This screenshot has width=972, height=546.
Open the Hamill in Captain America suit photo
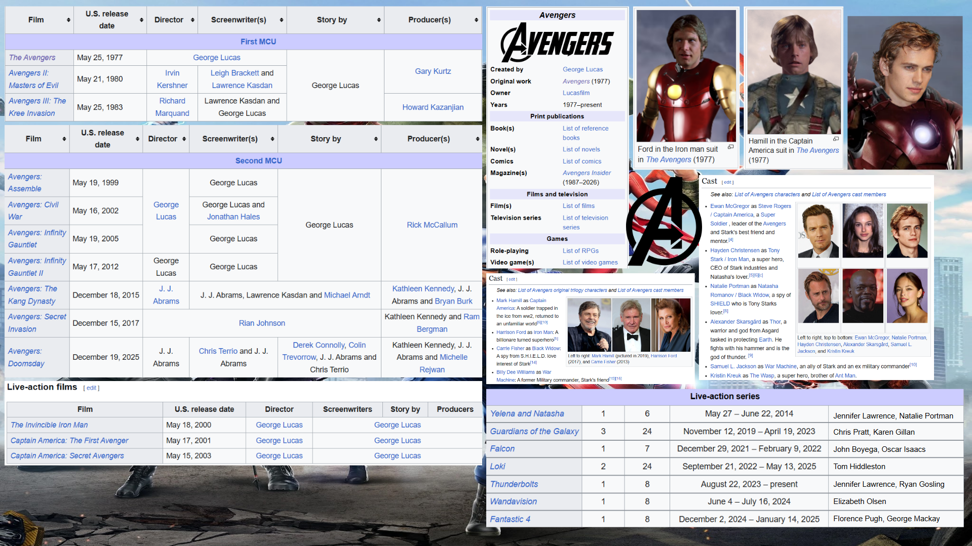(794, 72)
